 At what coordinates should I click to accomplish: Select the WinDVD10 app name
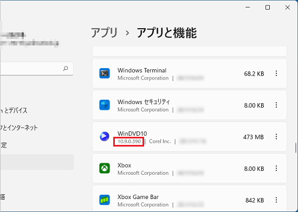[132, 134]
